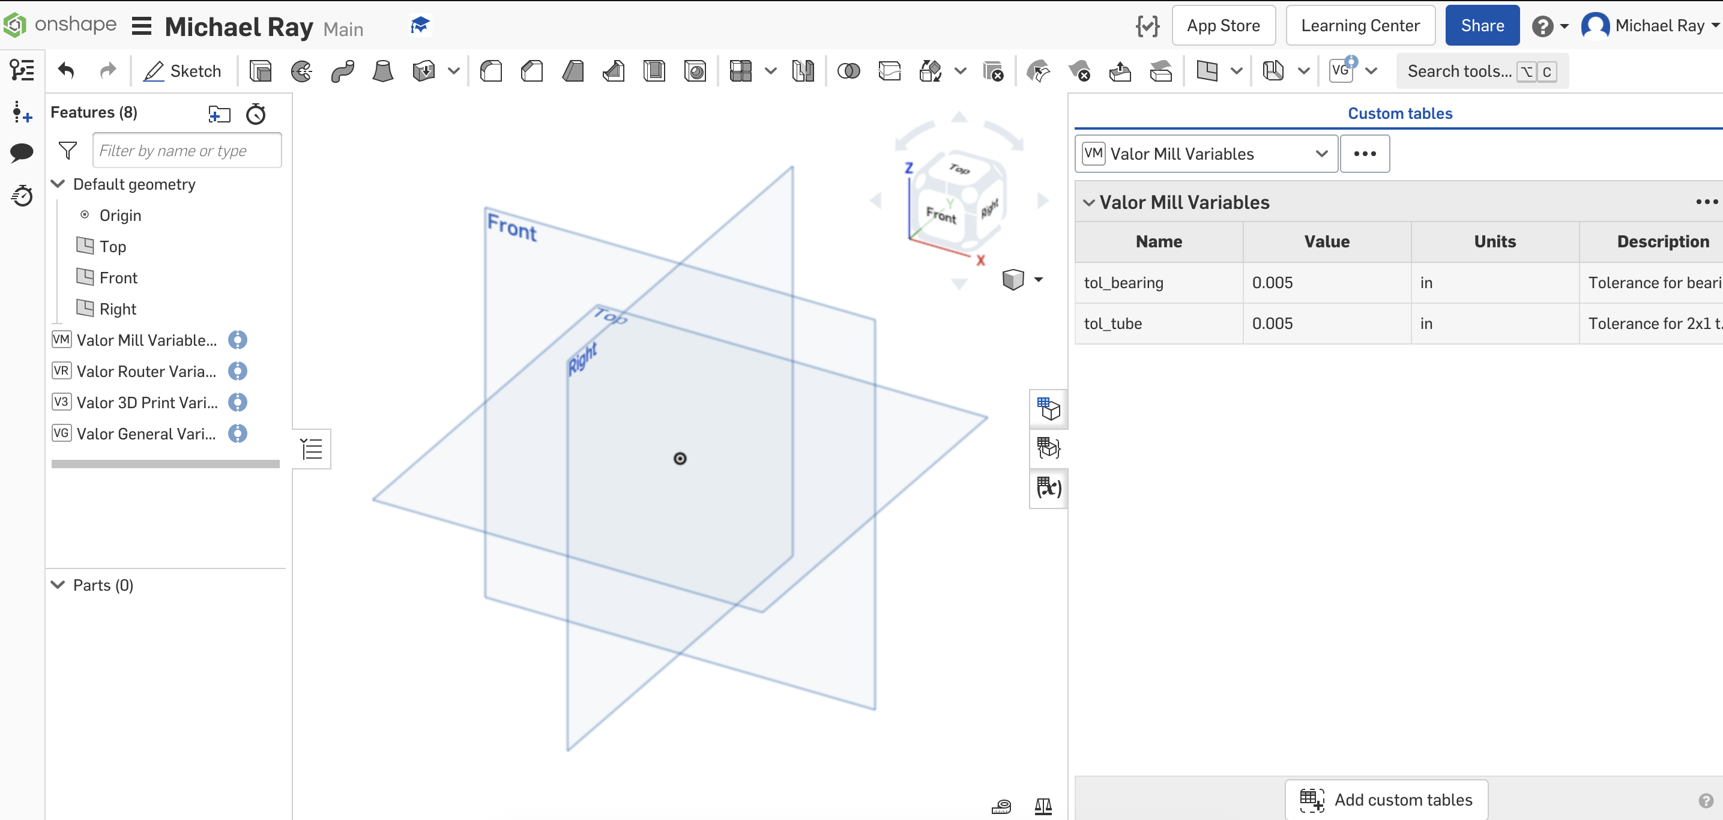
Task: Select the Loft tool
Action: coord(382,71)
